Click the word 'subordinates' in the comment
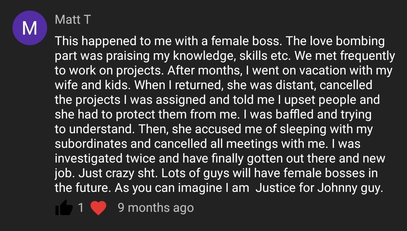The width and height of the screenshot is (407, 231). pos(89,143)
